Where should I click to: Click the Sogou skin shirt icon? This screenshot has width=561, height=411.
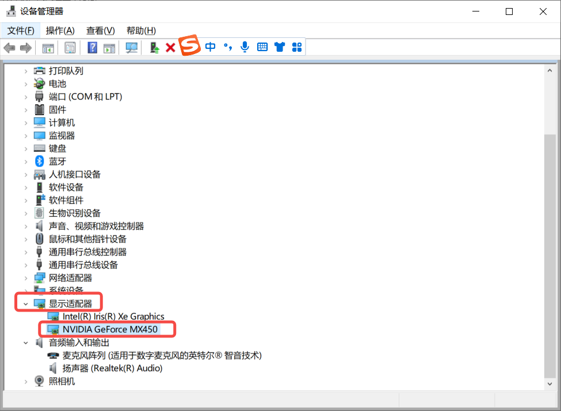[280, 47]
